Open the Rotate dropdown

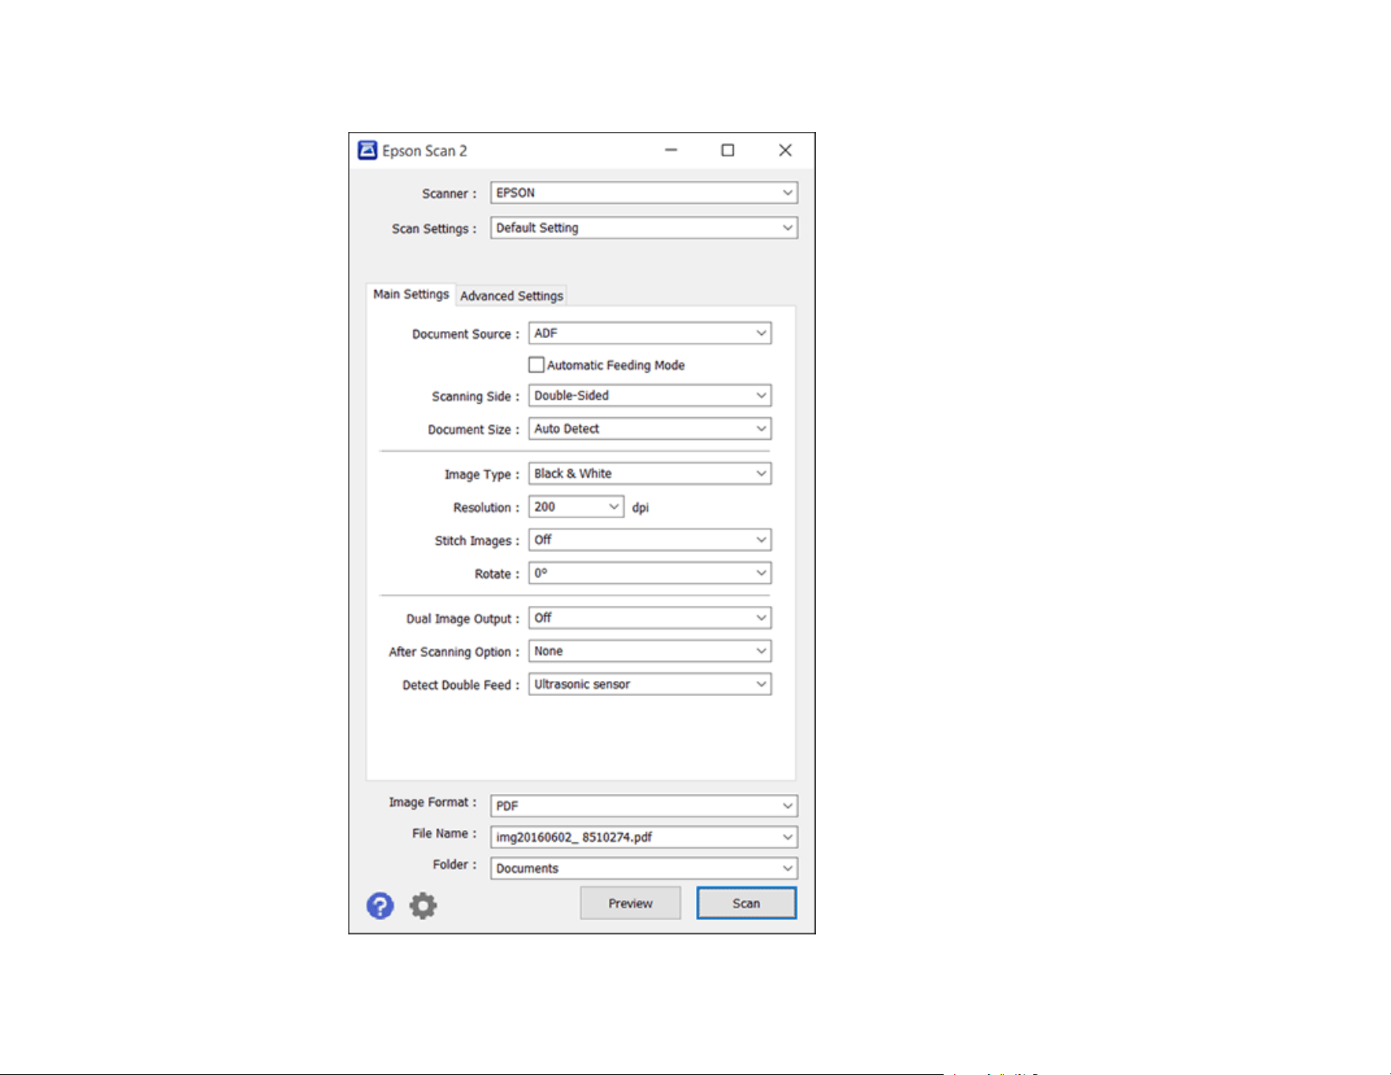point(649,573)
